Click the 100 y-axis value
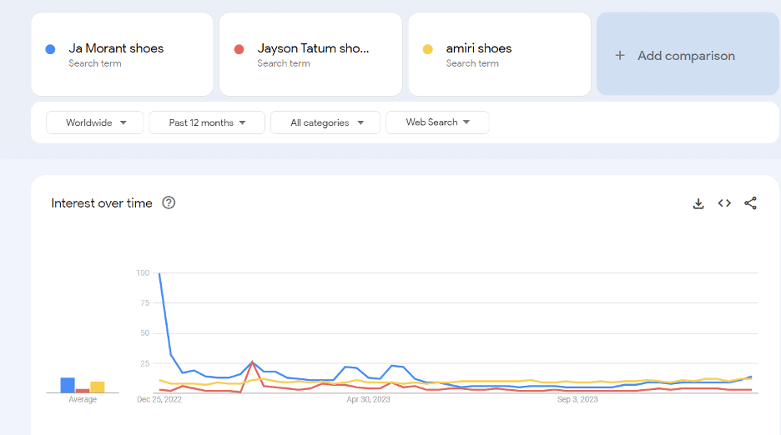This screenshot has width=781, height=435. 143,272
